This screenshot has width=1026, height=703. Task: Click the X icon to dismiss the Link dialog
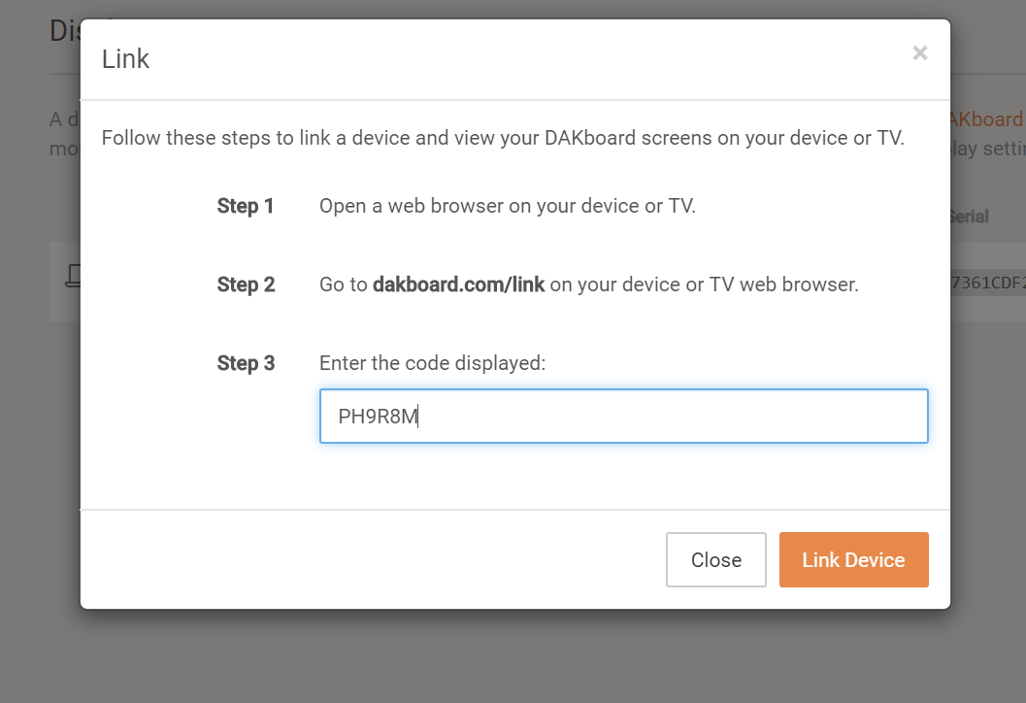[919, 52]
